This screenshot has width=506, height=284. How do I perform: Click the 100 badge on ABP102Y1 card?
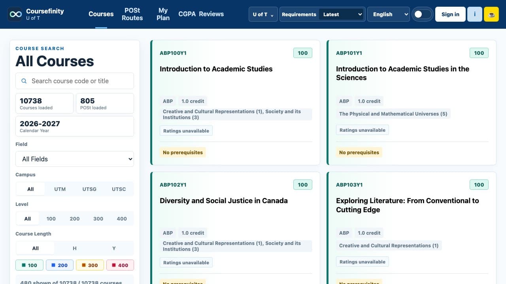tap(303, 185)
